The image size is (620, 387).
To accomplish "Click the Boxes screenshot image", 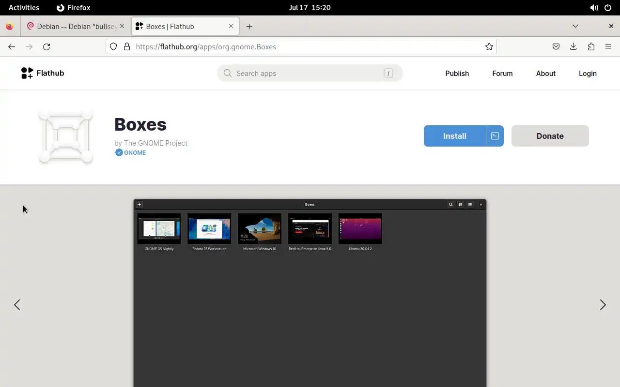I will [x=310, y=293].
